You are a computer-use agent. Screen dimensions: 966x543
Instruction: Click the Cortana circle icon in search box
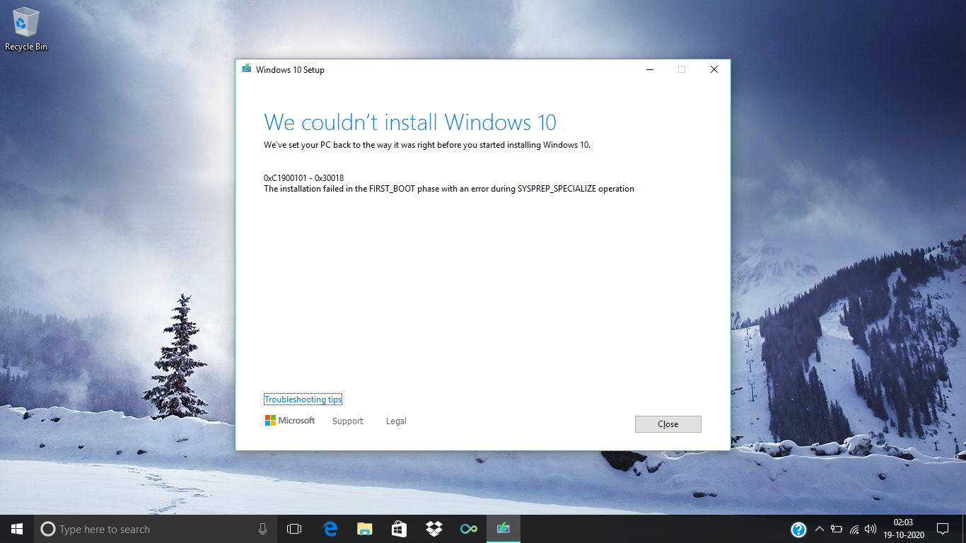click(48, 529)
